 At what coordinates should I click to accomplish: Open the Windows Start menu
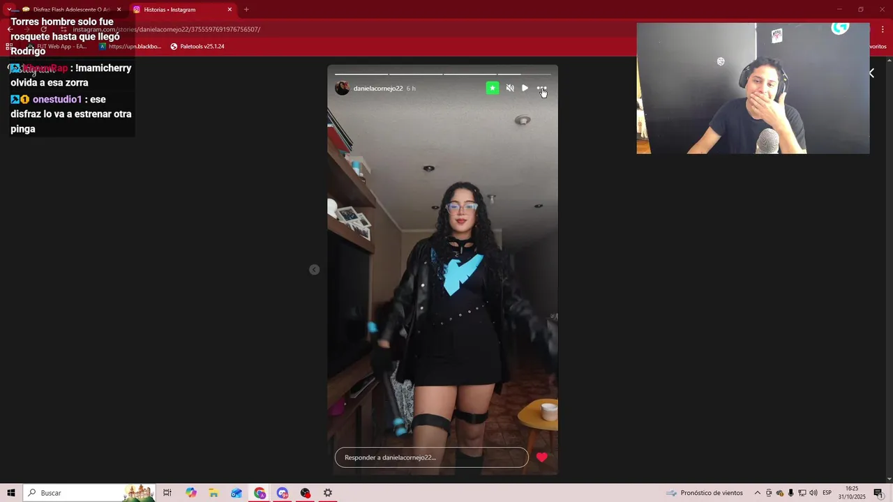pos(11,493)
